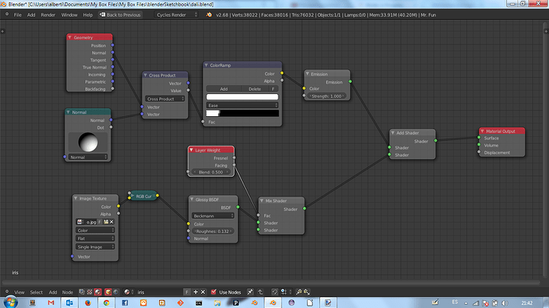The height and width of the screenshot is (308, 549).
Task: Collapse the Layer Weight node
Action: (191, 150)
